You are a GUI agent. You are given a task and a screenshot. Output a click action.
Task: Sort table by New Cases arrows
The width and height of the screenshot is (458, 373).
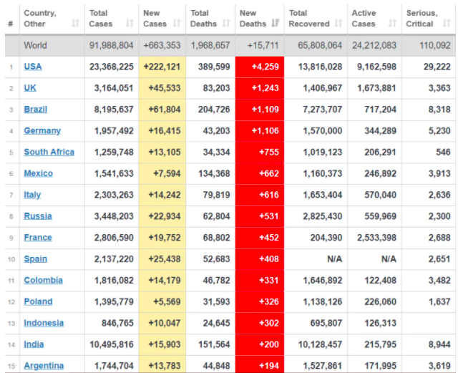(177, 23)
